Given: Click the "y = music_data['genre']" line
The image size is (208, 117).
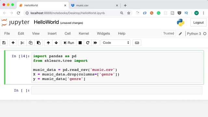Looking at the screenshot, I should pos(59,79).
